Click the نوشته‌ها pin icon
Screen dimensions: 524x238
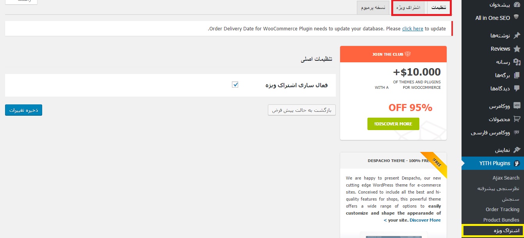click(517, 35)
